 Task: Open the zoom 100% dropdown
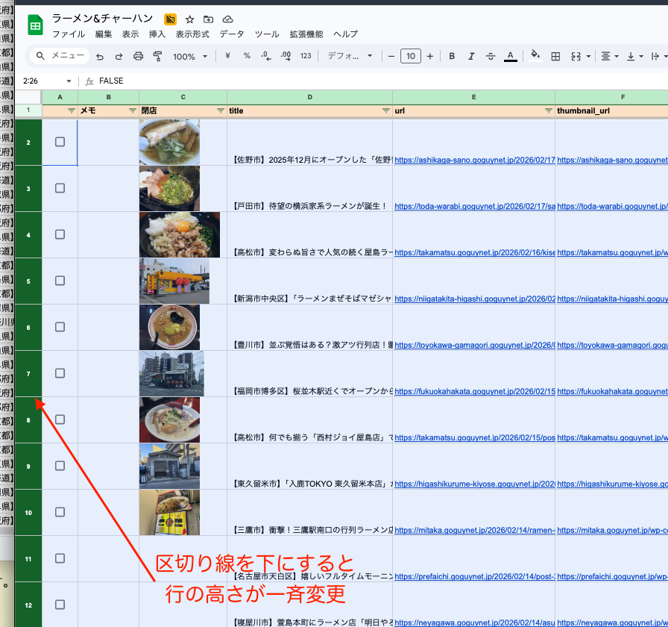click(x=189, y=56)
